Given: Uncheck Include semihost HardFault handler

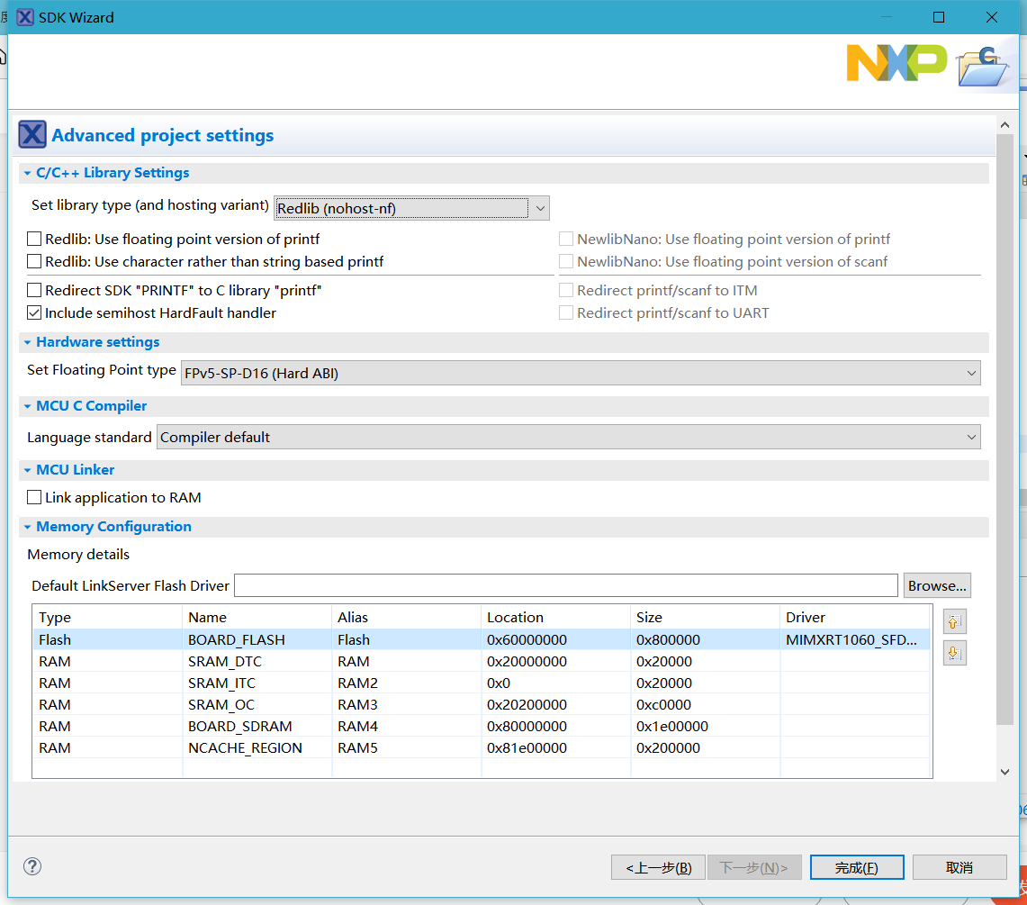Looking at the screenshot, I should (x=33, y=312).
